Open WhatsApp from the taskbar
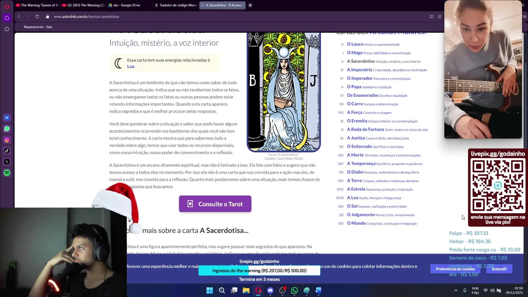 coord(295,290)
